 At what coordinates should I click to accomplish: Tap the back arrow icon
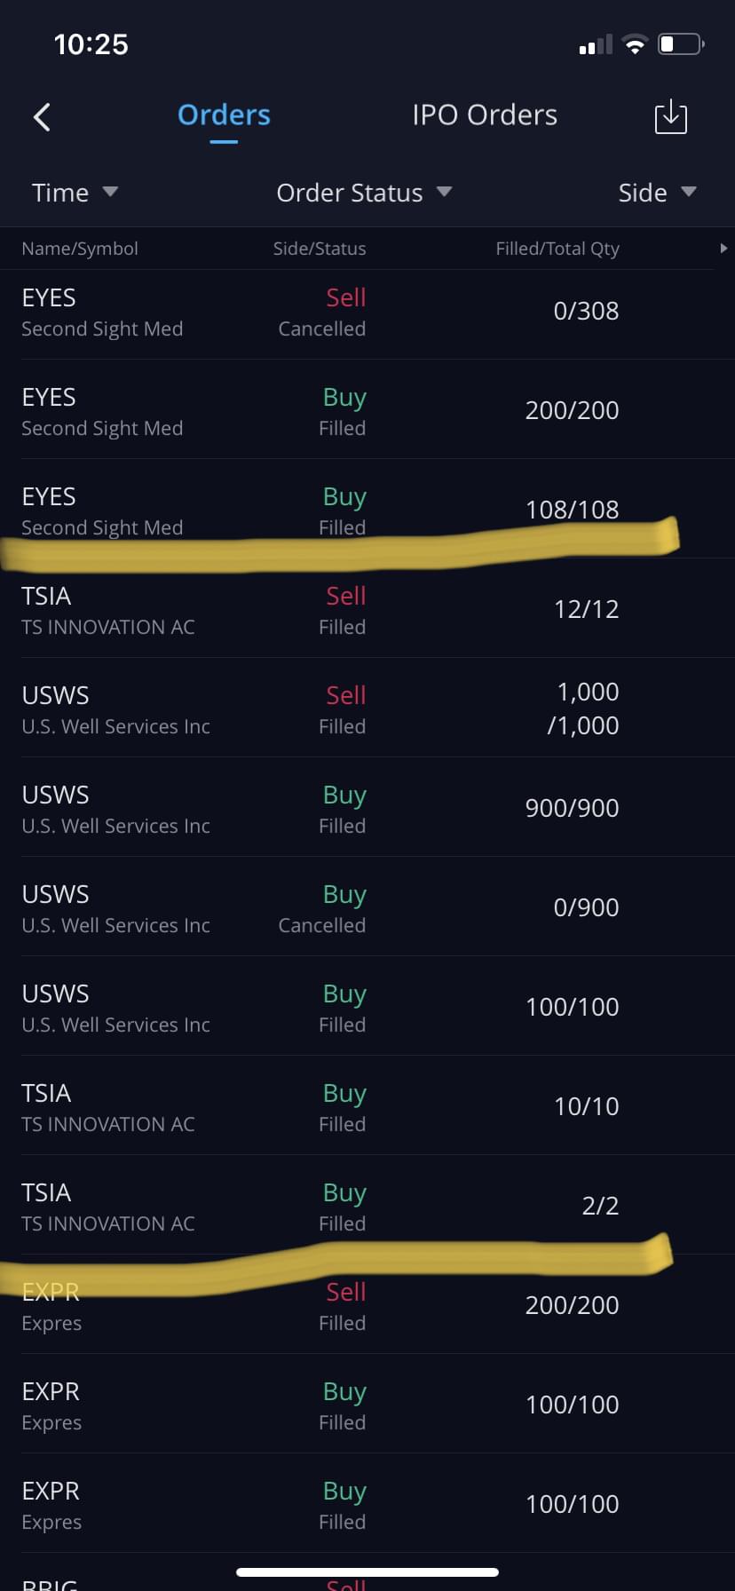42,116
